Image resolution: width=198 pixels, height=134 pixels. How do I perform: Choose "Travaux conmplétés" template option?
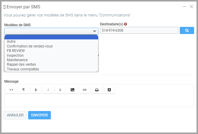[23, 69]
